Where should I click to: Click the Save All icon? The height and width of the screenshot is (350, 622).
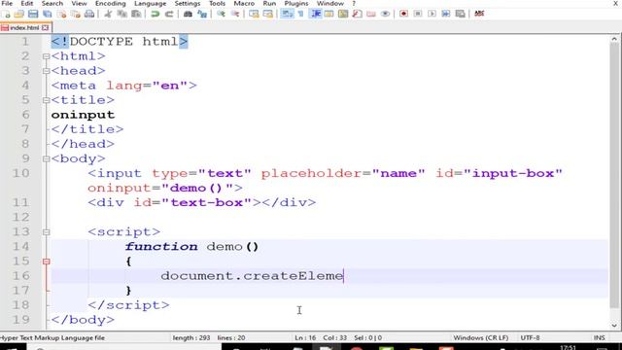click(48, 14)
